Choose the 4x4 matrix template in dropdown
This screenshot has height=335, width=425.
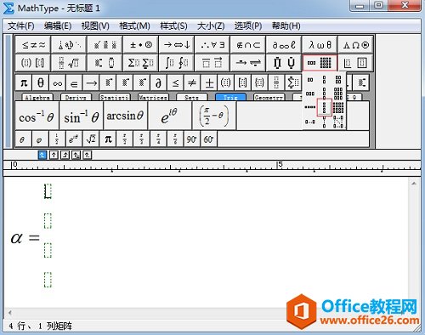[x=338, y=107]
